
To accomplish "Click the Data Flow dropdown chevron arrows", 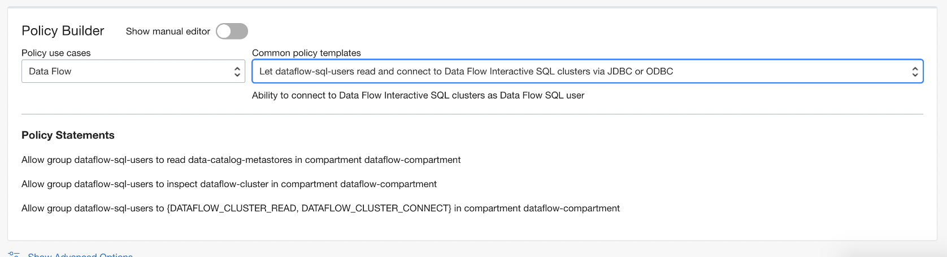I will pos(237,72).
